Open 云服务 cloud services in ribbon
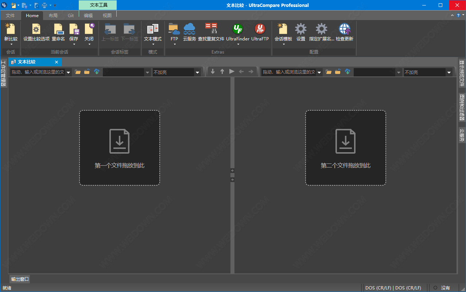The height and width of the screenshot is (292, 466). (x=190, y=29)
